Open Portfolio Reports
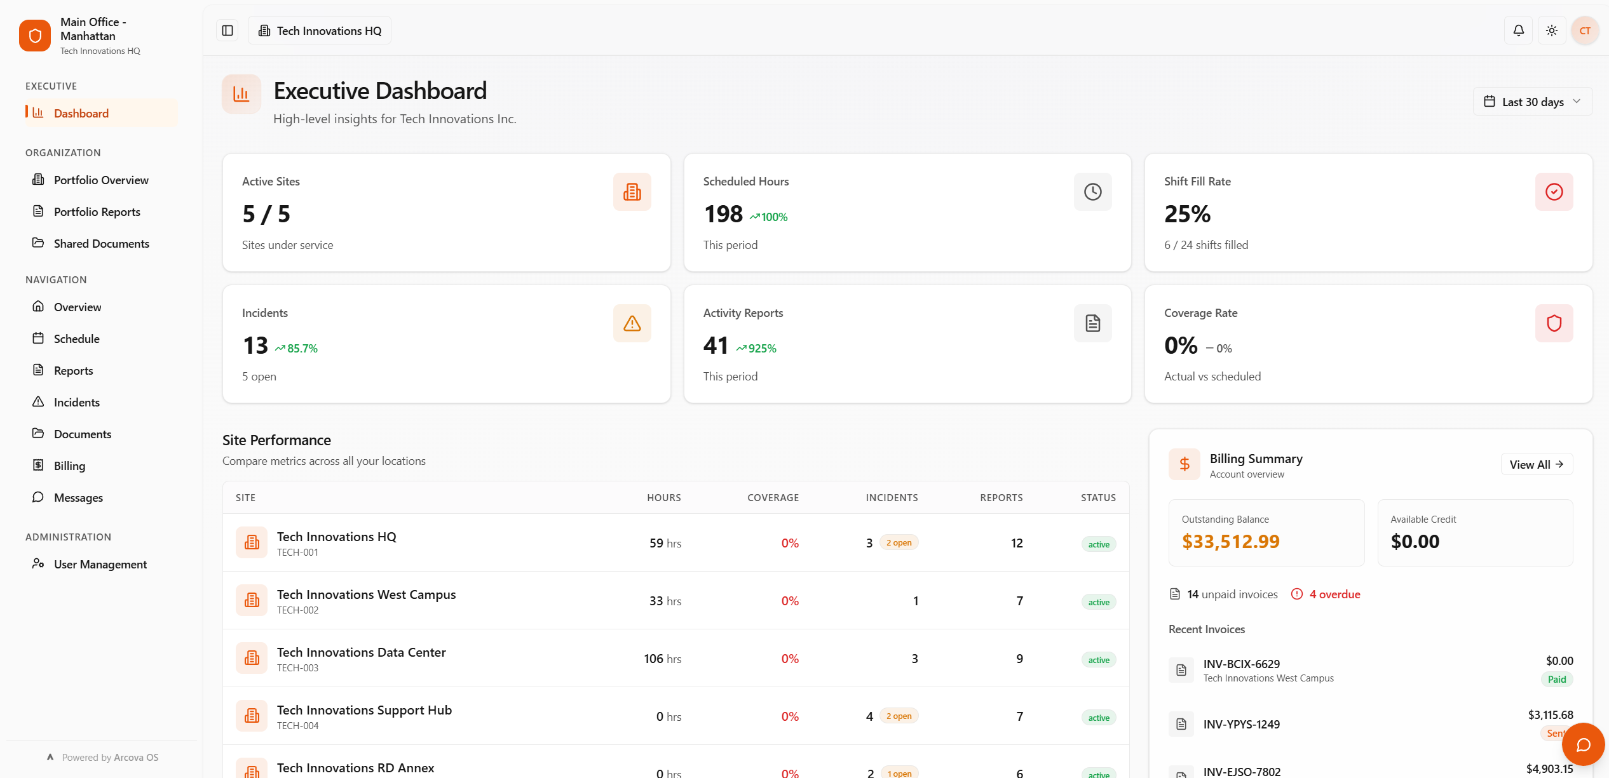This screenshot has width=1609, height=778. pos(102,211)
